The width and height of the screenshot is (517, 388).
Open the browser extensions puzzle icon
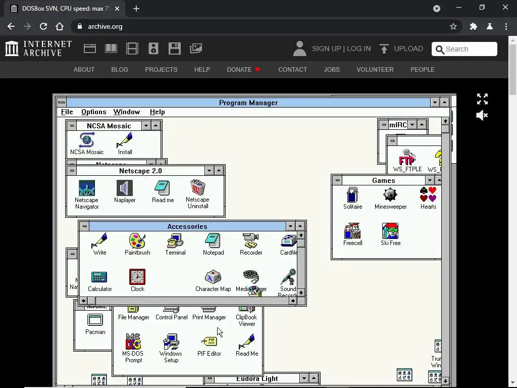pos(474,26)
